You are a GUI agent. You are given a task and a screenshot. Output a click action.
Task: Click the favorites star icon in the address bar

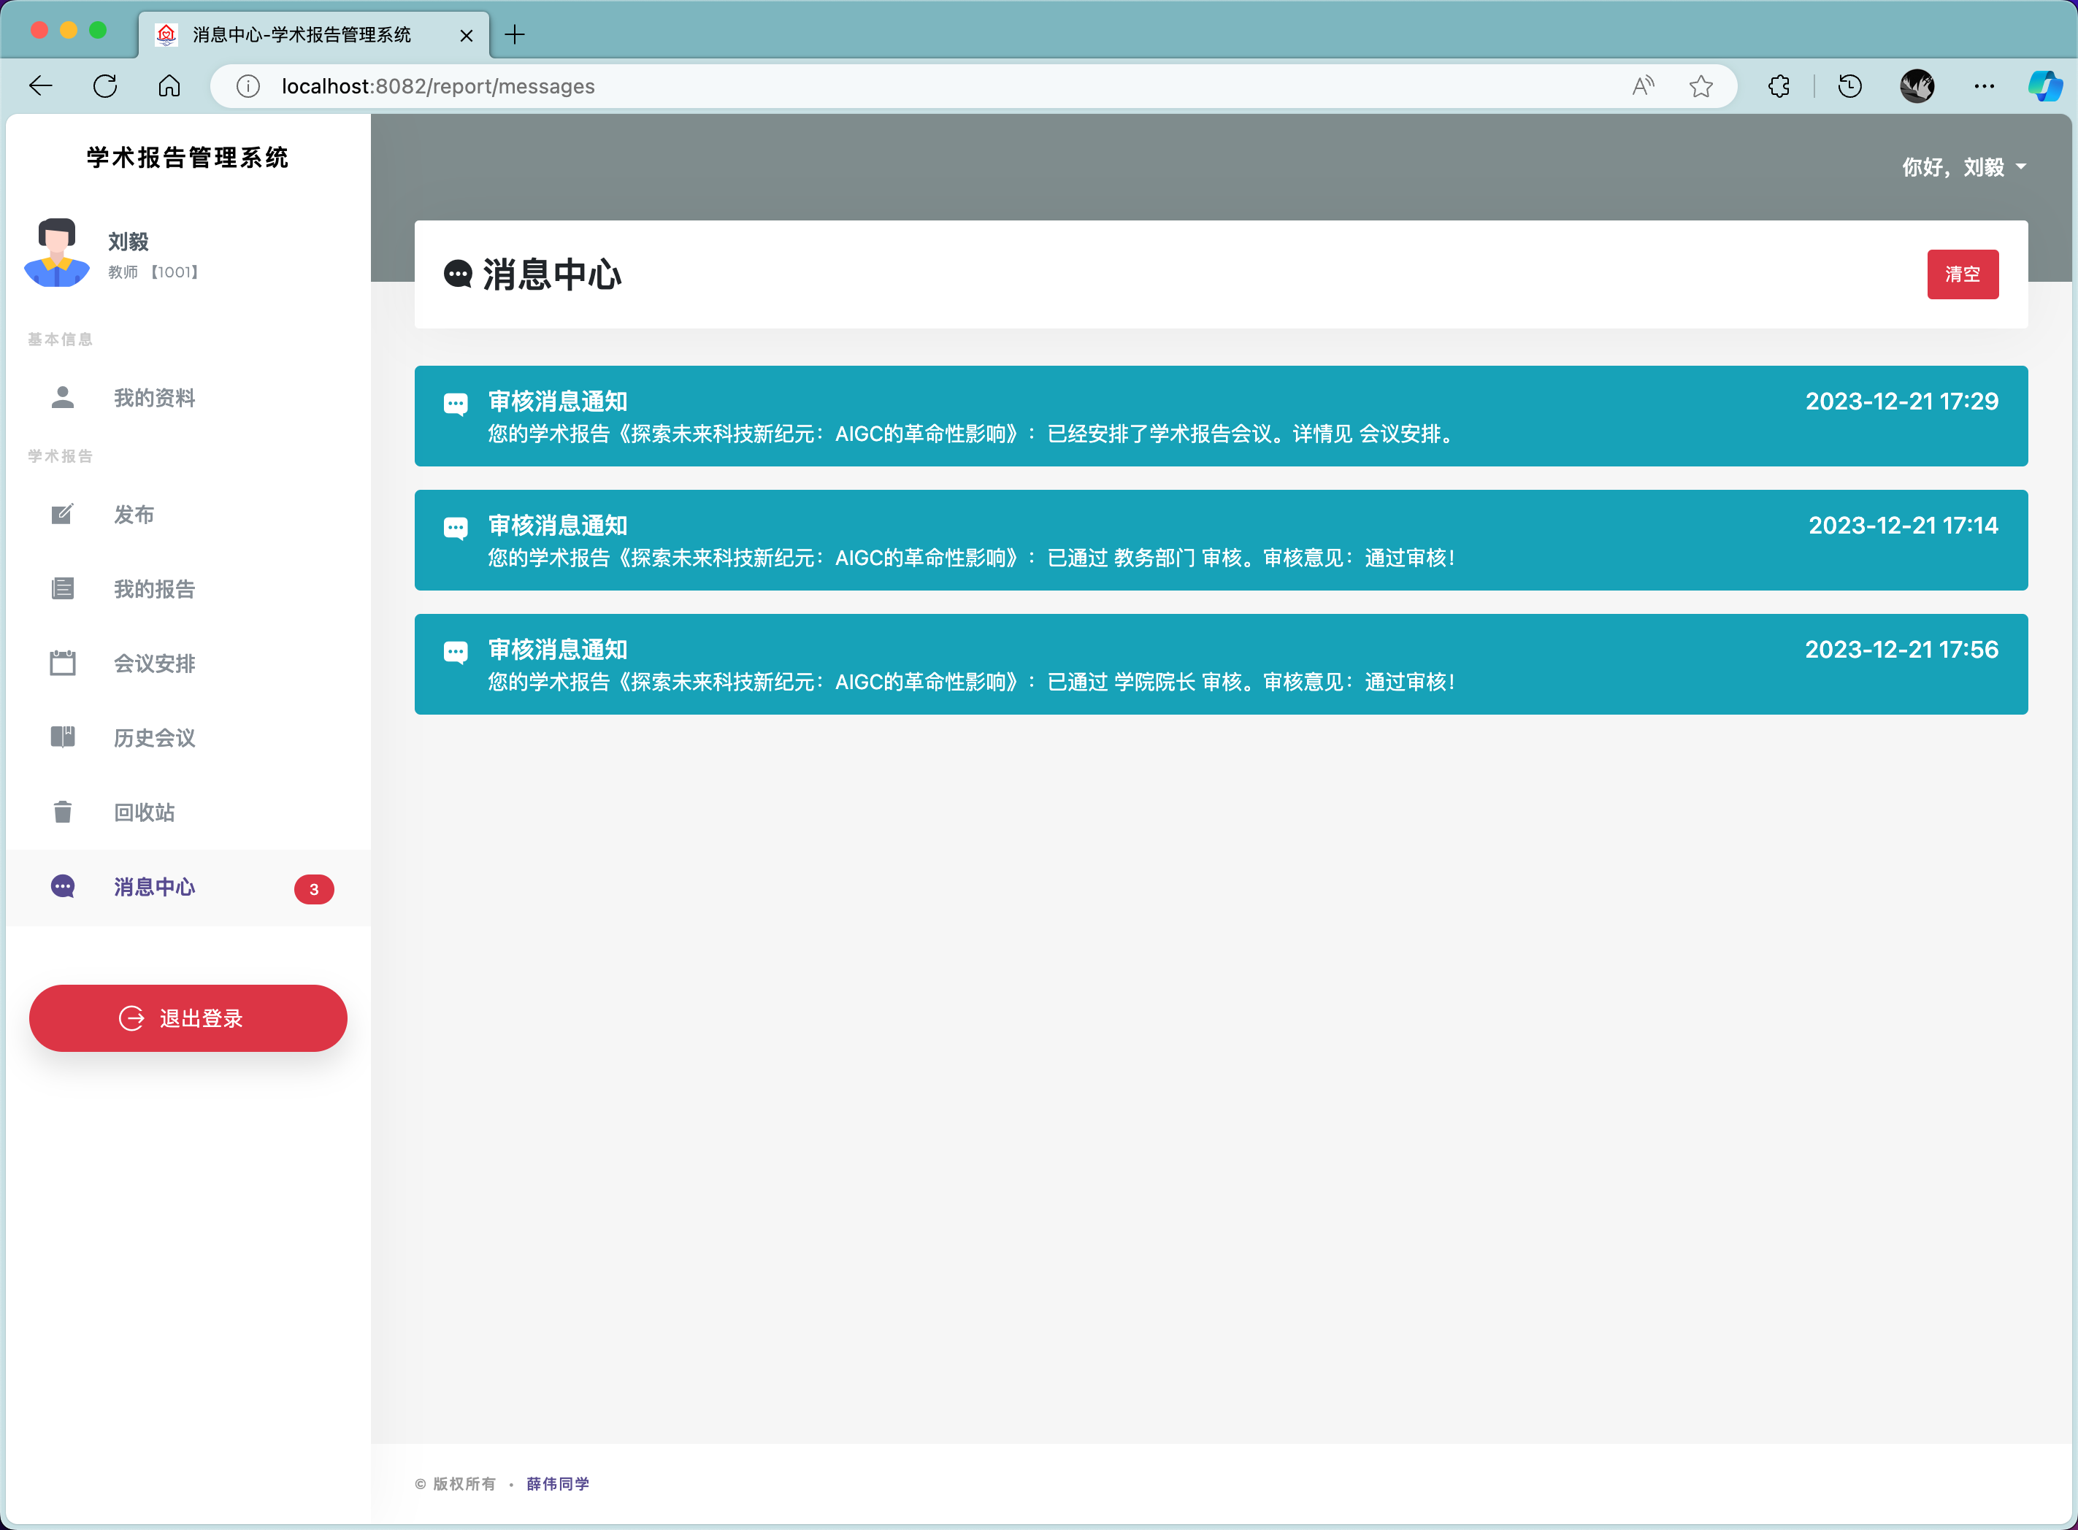[1701, 86]
